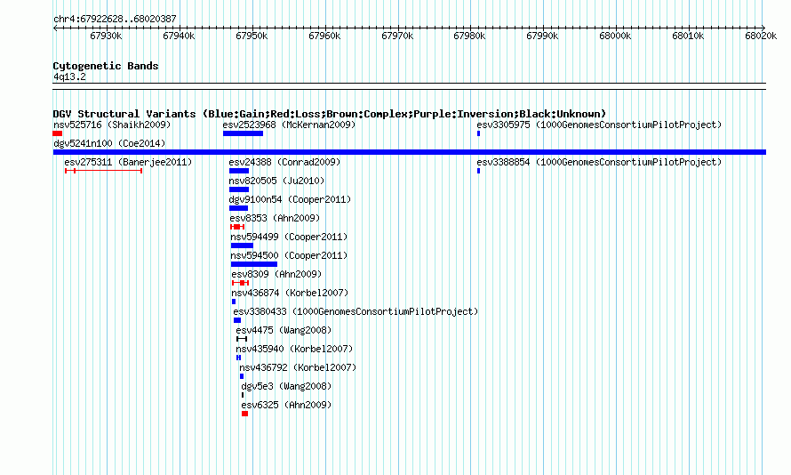The width and height of the screenshot is (791, 475).
Task: Click the small blue nsv436792 marker
Action: click(242, 376)
